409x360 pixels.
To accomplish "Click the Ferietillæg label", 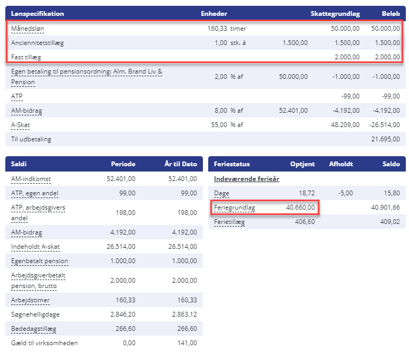I will coord(229,222).
